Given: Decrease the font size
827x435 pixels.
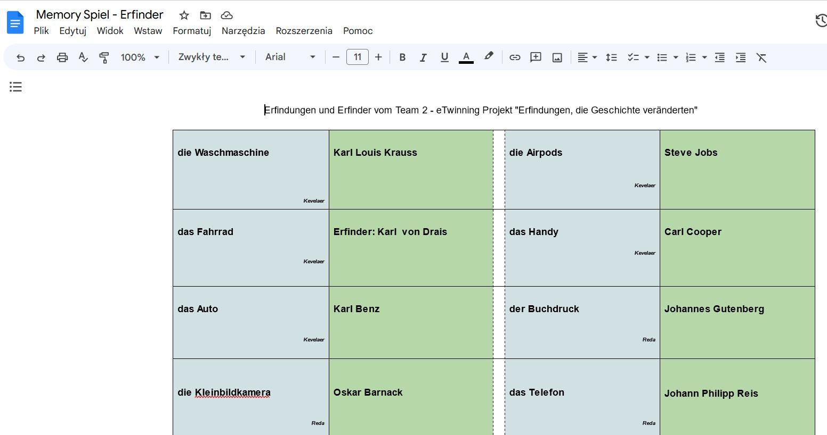Looking at the screenshot, I should click(336, 57).
